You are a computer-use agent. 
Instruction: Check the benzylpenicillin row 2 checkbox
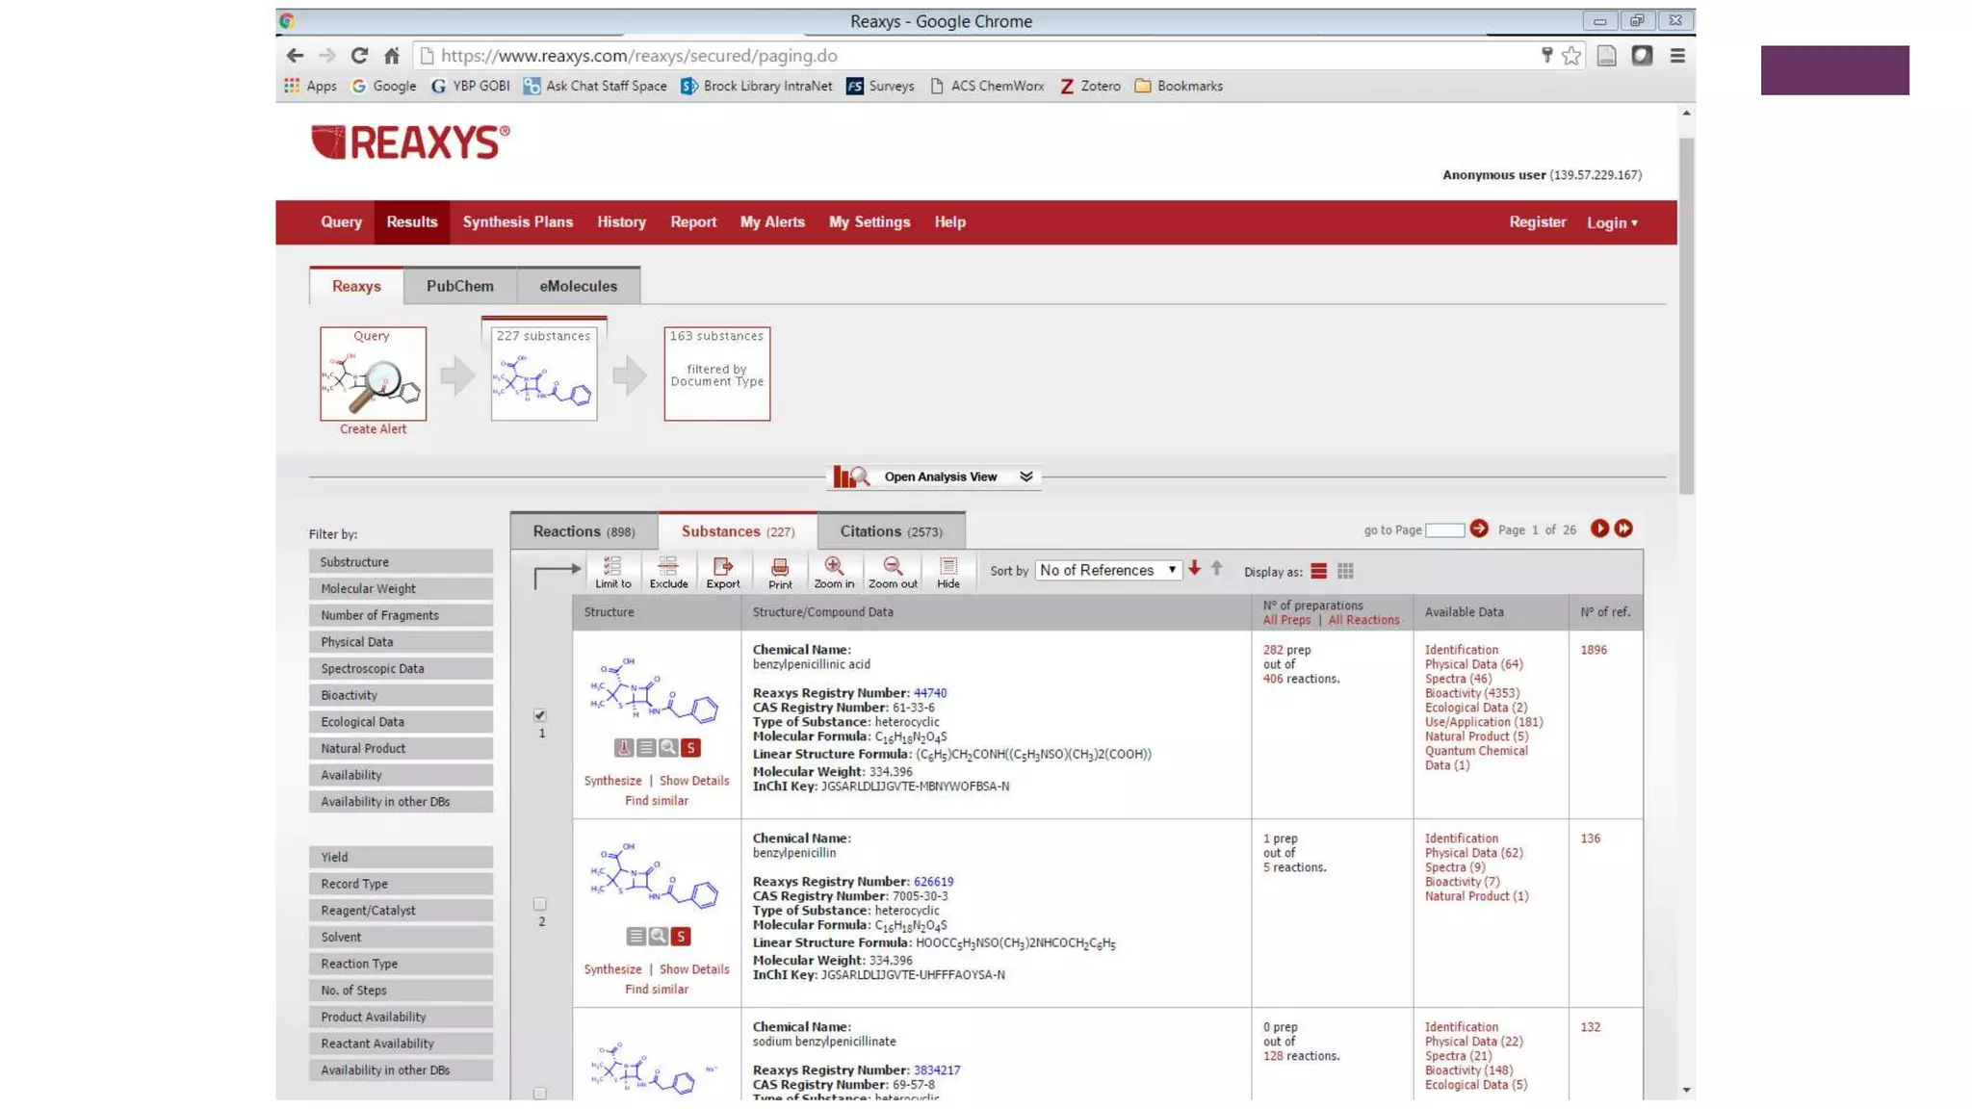click(x=540, y=904)
